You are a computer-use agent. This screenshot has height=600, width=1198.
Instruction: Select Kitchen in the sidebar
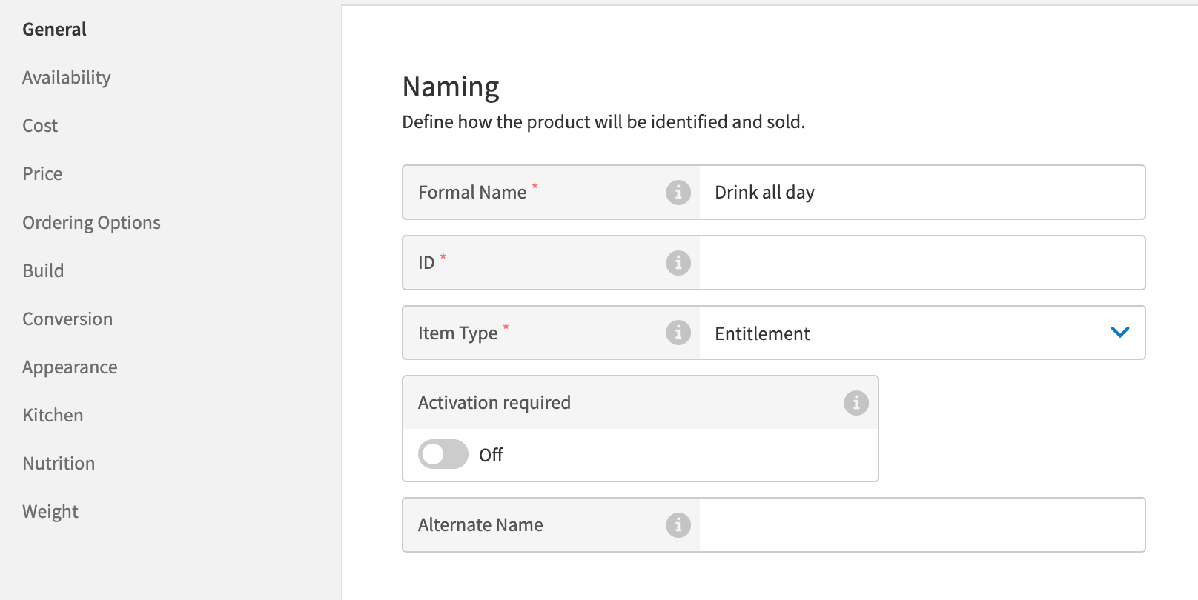point(52,415)
